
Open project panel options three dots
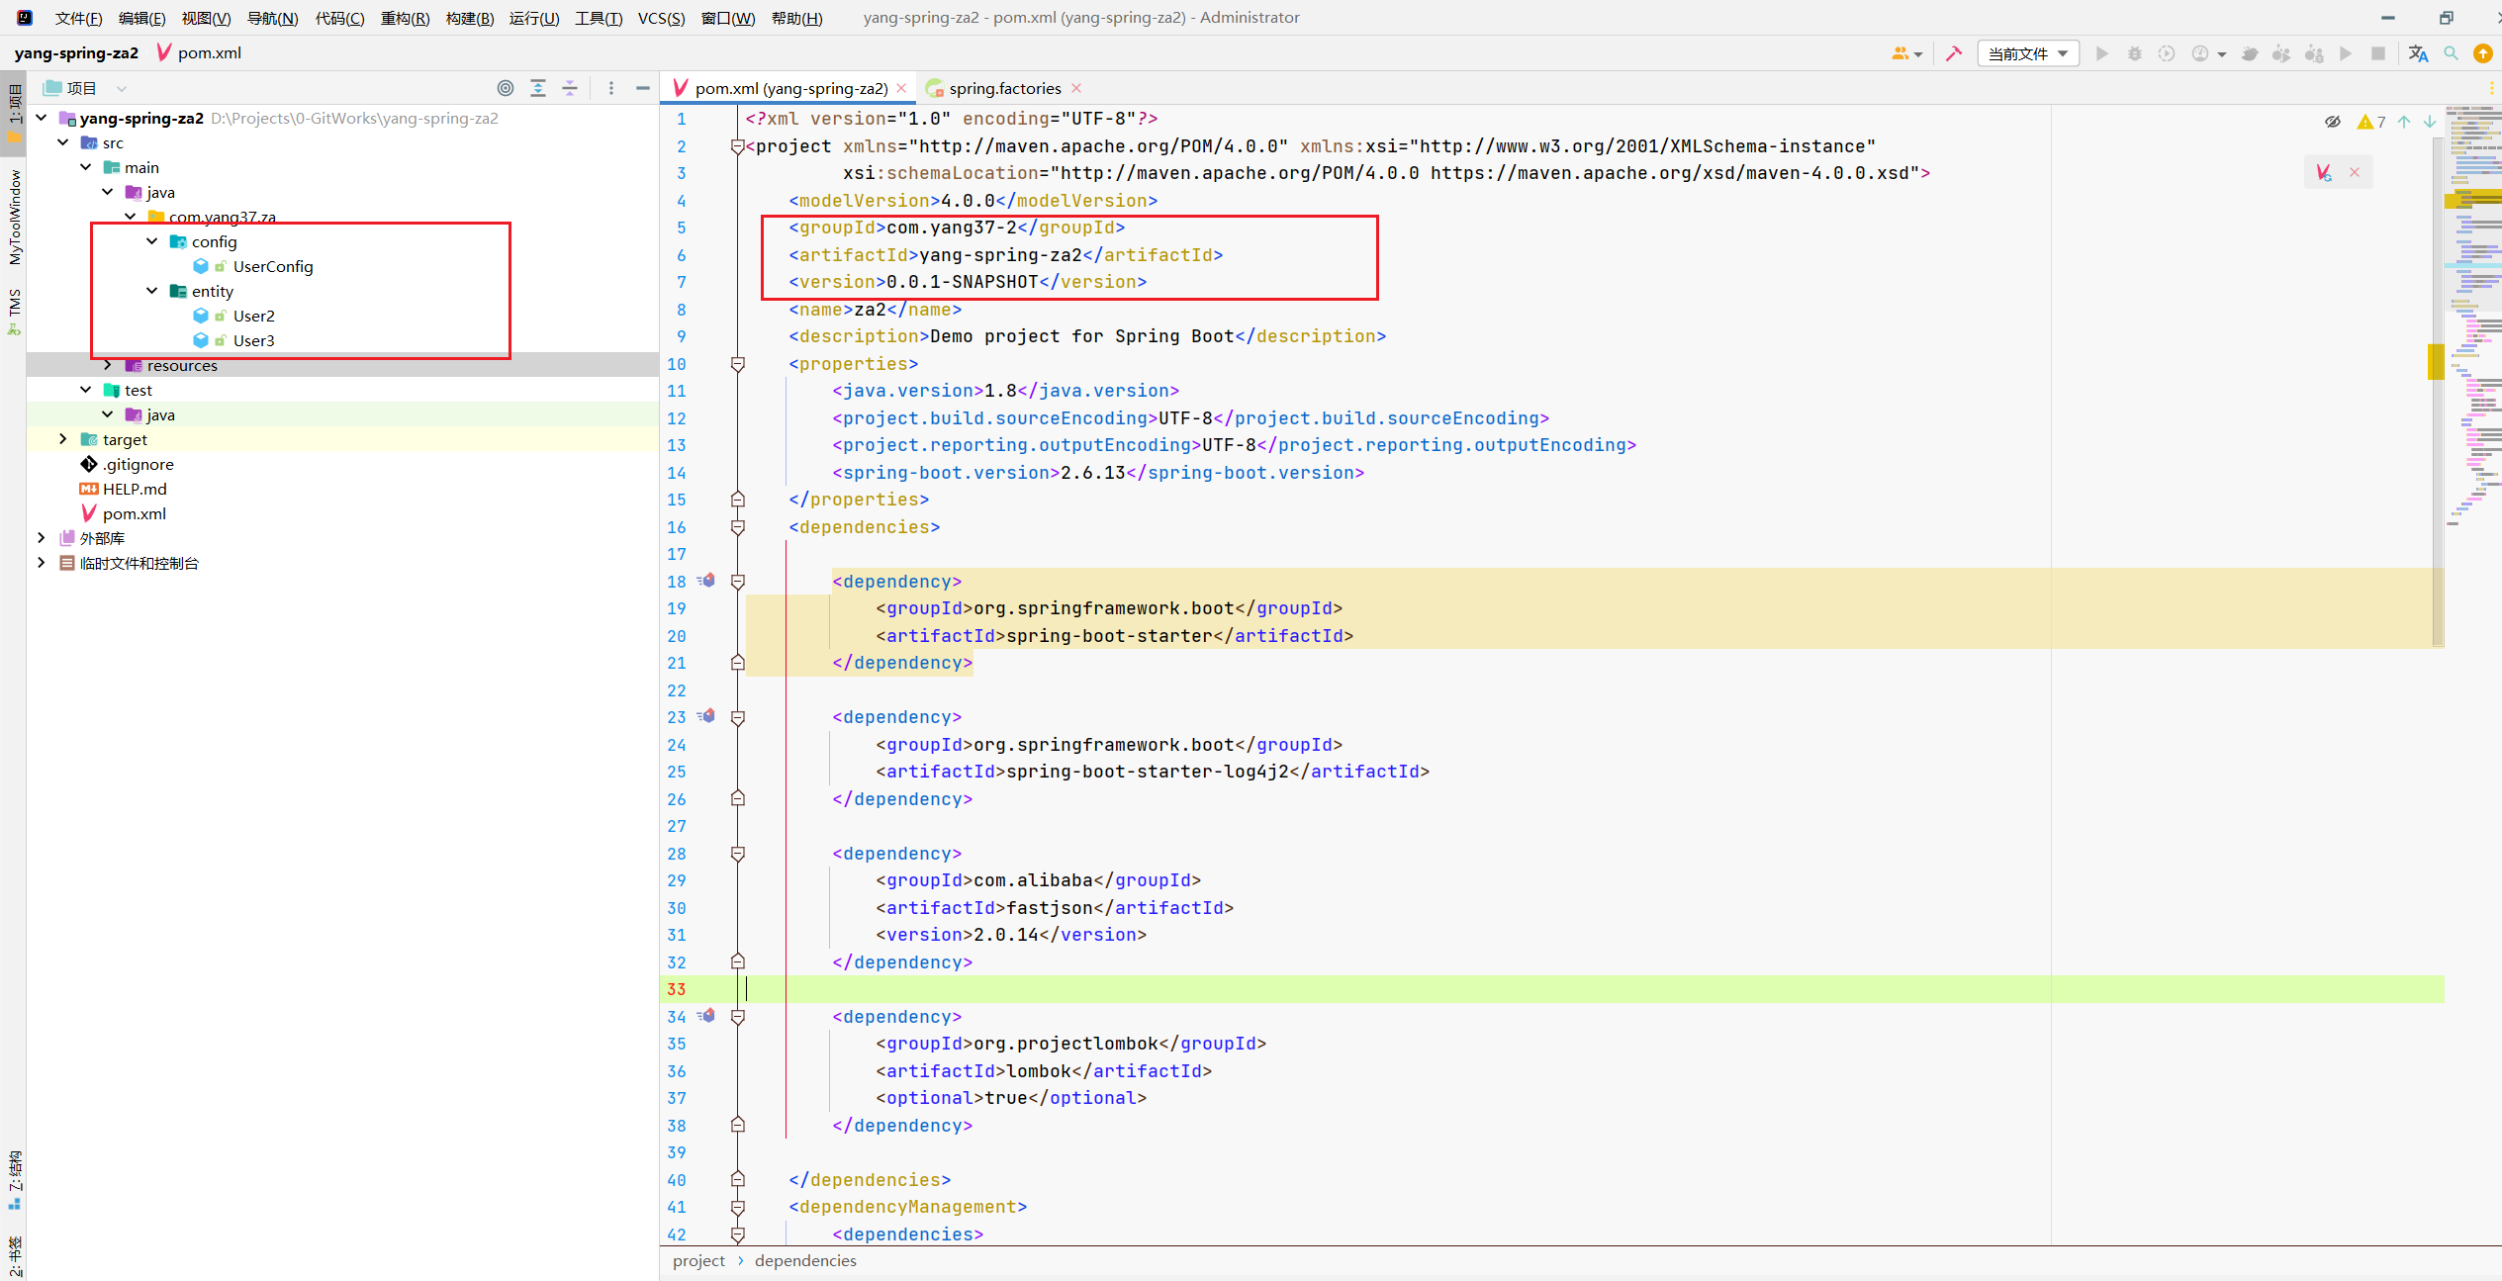611,88
